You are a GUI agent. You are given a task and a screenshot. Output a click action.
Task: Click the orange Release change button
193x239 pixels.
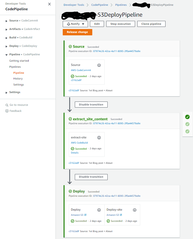pos(78,32)
